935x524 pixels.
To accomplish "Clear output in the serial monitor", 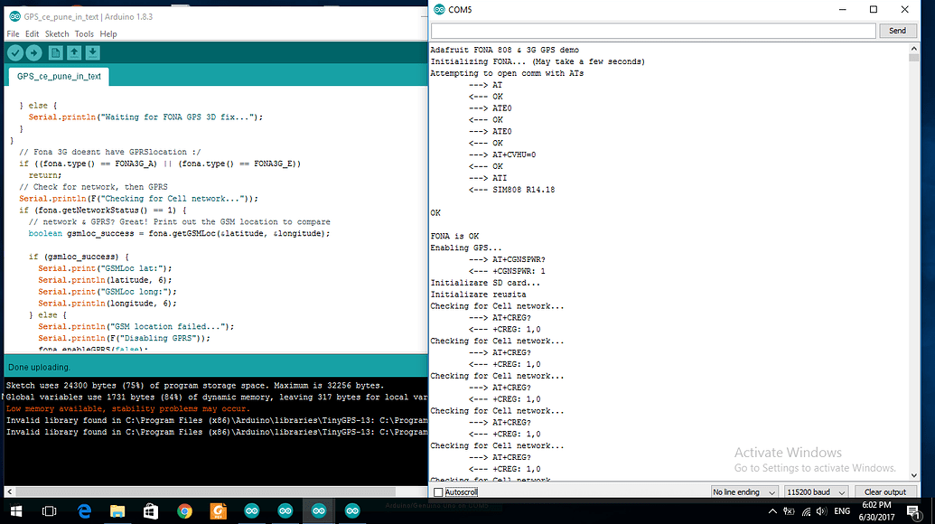I will (x=886, y=491).
